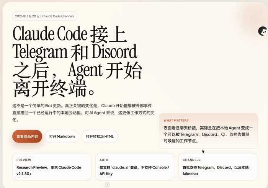The height and width of the screenshot is (188, 268).
Task: Open the CHANNELS card mentioning fakechat
Action: [x=218, y=167]
